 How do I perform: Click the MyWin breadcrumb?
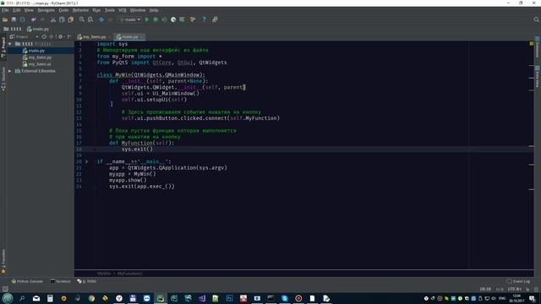[x=104, y=274]
